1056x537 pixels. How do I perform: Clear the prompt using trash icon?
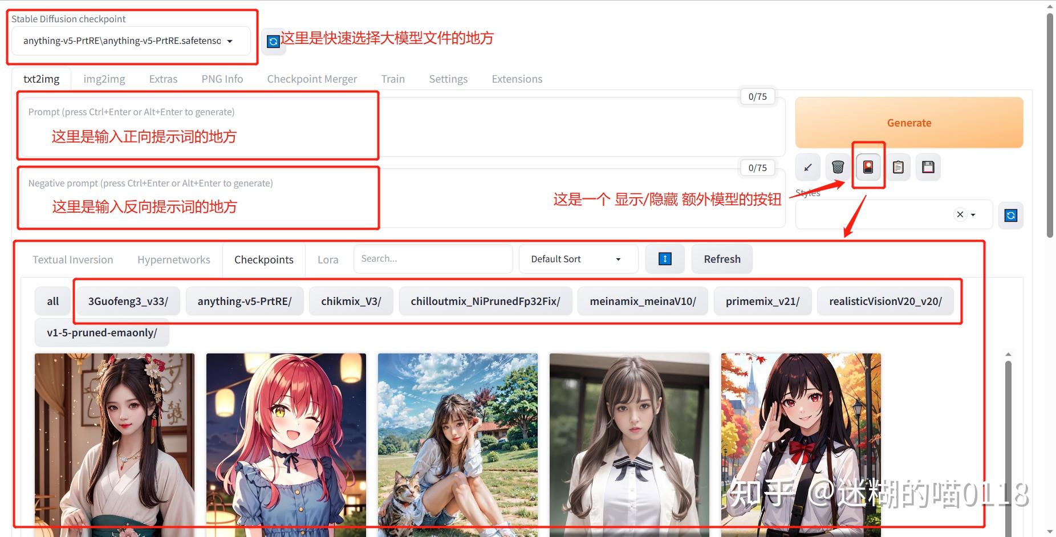pos(837,167)
